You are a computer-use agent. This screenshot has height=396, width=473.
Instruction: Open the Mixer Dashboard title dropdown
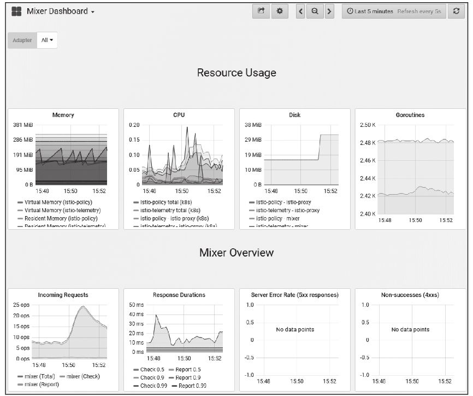[60, 11]
